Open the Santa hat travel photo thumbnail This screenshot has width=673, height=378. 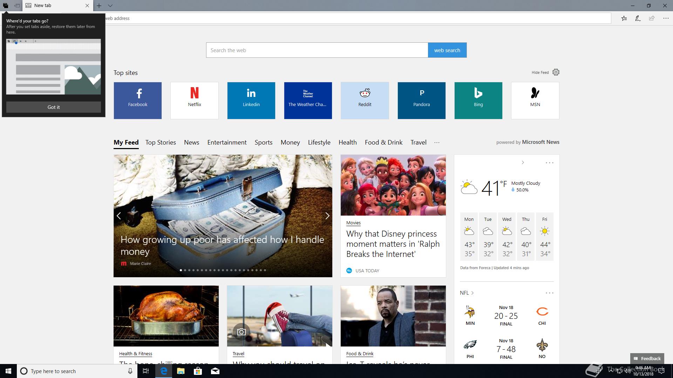tap(280, 316)
